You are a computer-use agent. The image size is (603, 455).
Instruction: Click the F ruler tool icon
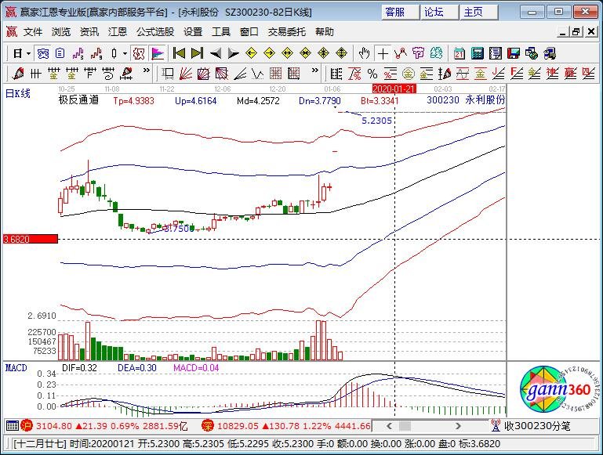click(x=90, y=73)
